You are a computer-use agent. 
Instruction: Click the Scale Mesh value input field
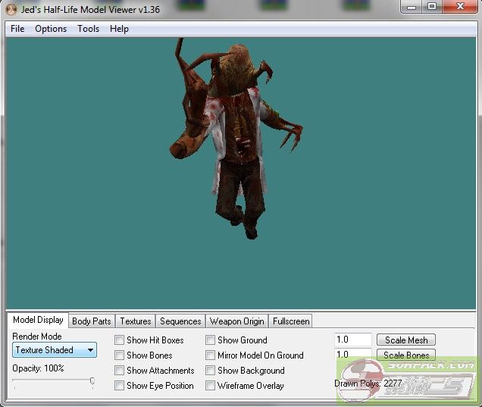(352, 340)
